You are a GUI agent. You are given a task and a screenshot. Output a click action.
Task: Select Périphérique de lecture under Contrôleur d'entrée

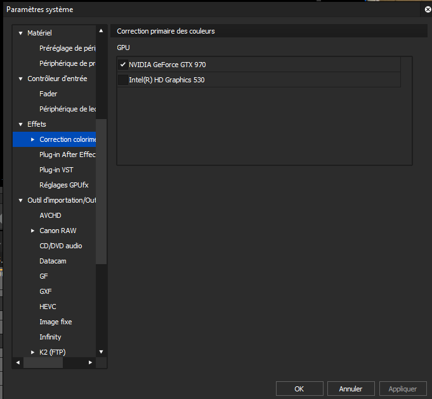pyautogui.click(x=67, y=109)
